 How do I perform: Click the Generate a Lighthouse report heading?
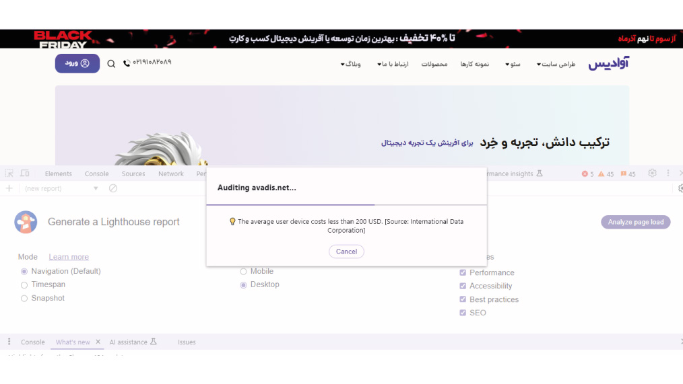[114, 222]
